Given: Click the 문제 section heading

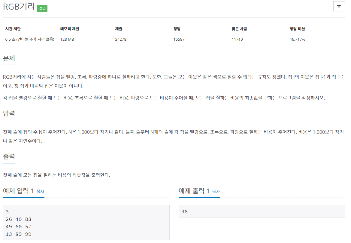Looking at the screenshot, I should (9, 58).
